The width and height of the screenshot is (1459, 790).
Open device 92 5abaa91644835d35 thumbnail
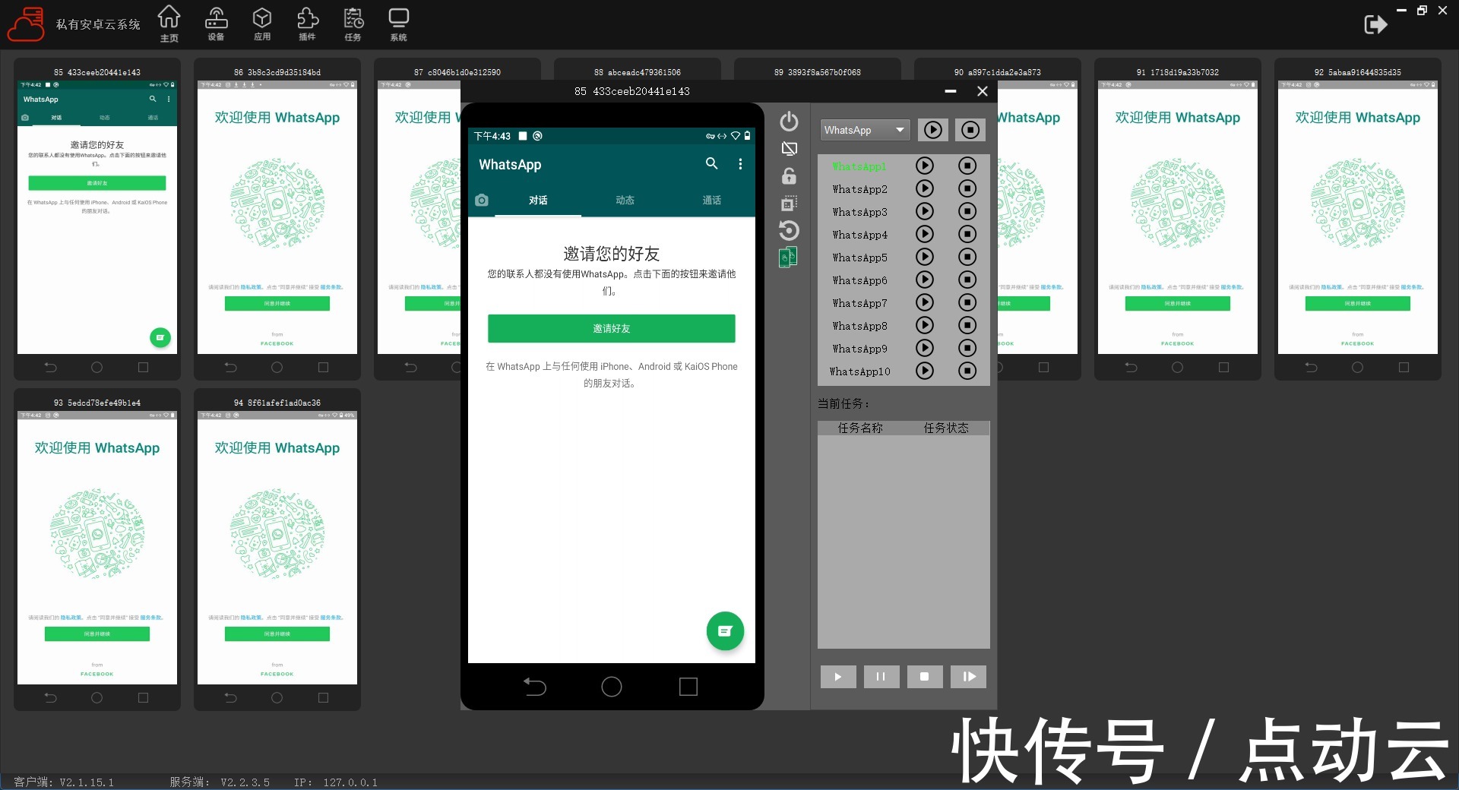pos(1358,217)
